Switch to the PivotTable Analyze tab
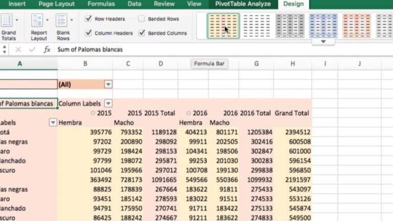The image size is (393, 221). [243, 4]
